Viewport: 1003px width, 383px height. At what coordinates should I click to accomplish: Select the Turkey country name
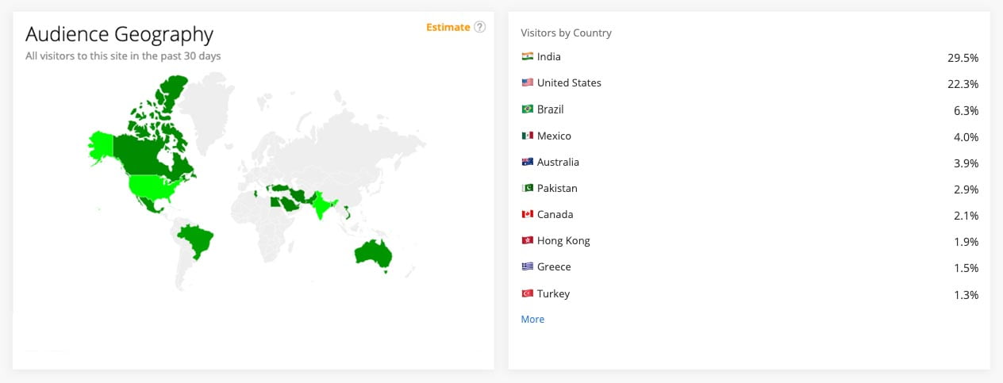[x=553, y=293]
